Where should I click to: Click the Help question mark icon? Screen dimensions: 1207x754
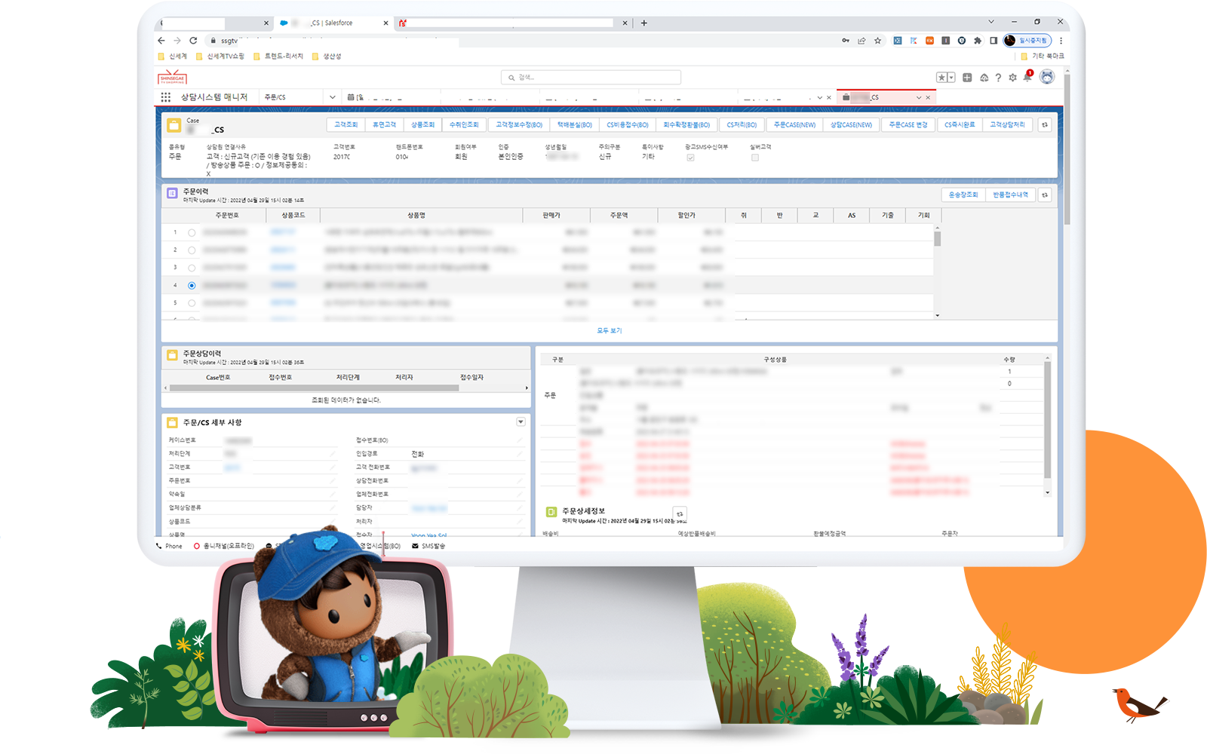click(998, 78)
